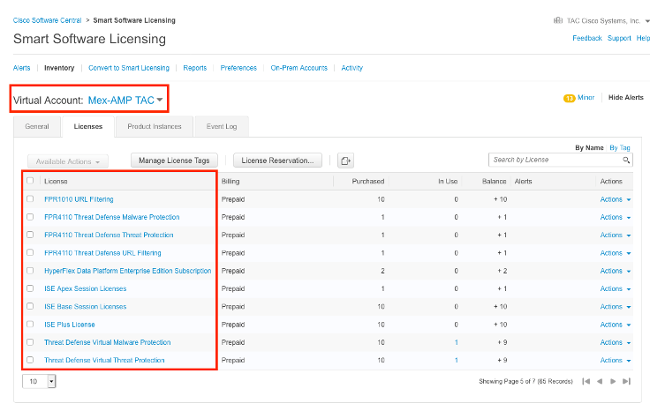Switch to the Event Log tab
Viewport: 650px width, 411px height.
click(x=222, y=126)
